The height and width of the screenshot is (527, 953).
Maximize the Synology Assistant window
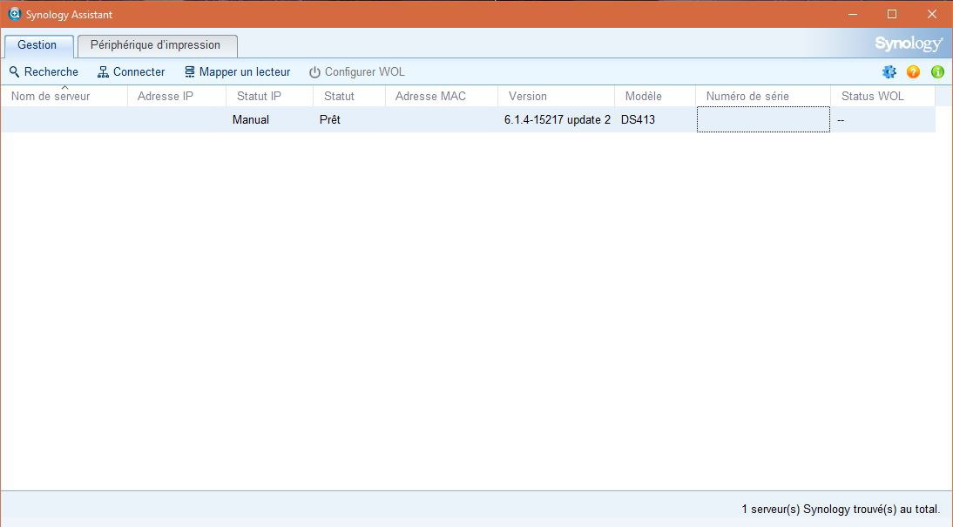[x=892, y=14]
